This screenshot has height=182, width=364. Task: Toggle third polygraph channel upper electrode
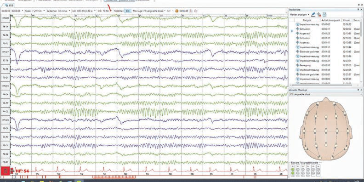(x=303, y=169)
